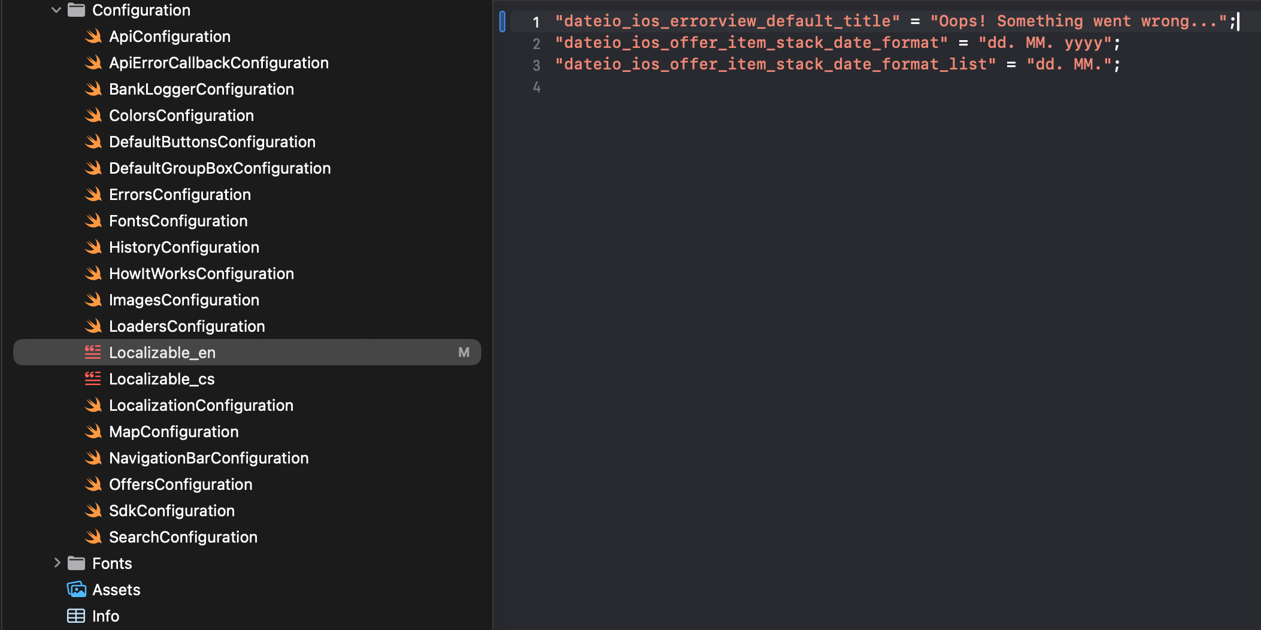Open ColorsConfiguration file
Image resolution: width=1261 pixels, height=630 pixels.
pos(181,116)
